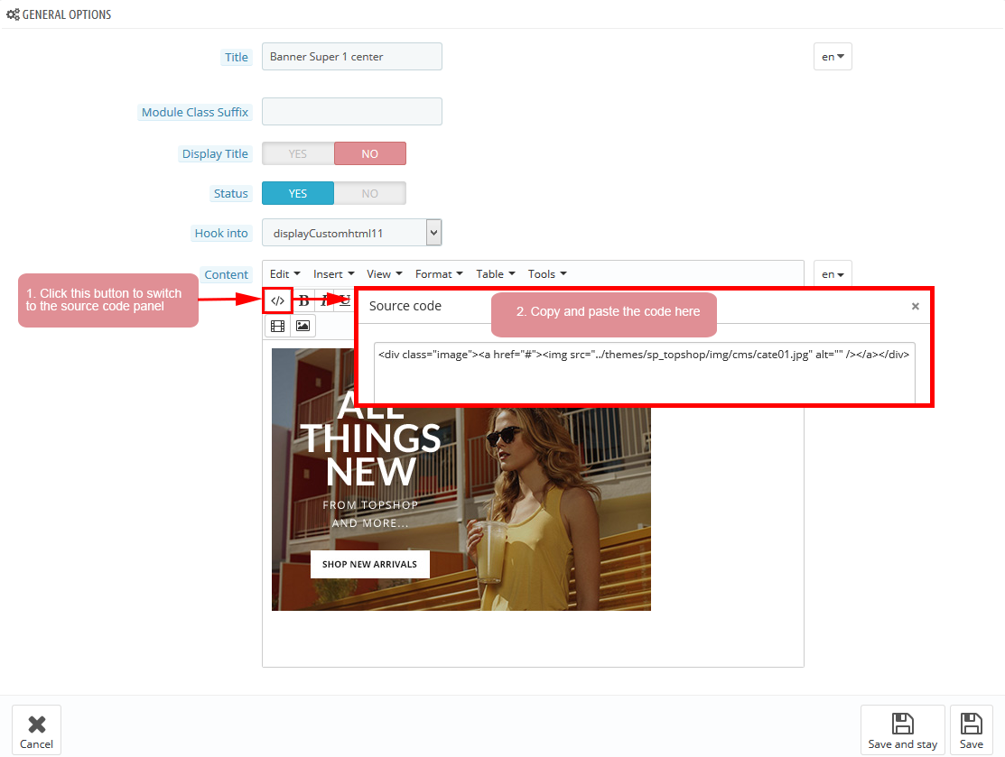The image size is (1005, 757).
Task: Click the Save and stay button
Action: pyautogui.click(x=902, y=730)
